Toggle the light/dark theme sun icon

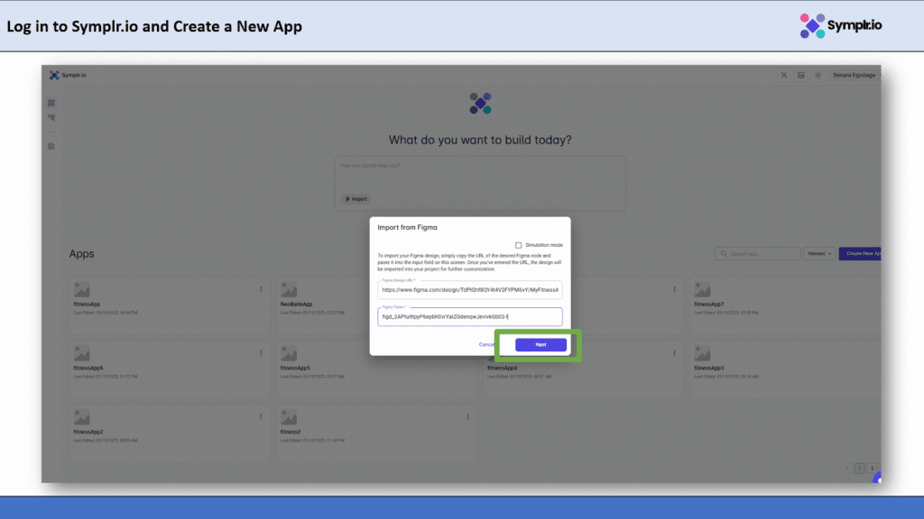[818, 75]
